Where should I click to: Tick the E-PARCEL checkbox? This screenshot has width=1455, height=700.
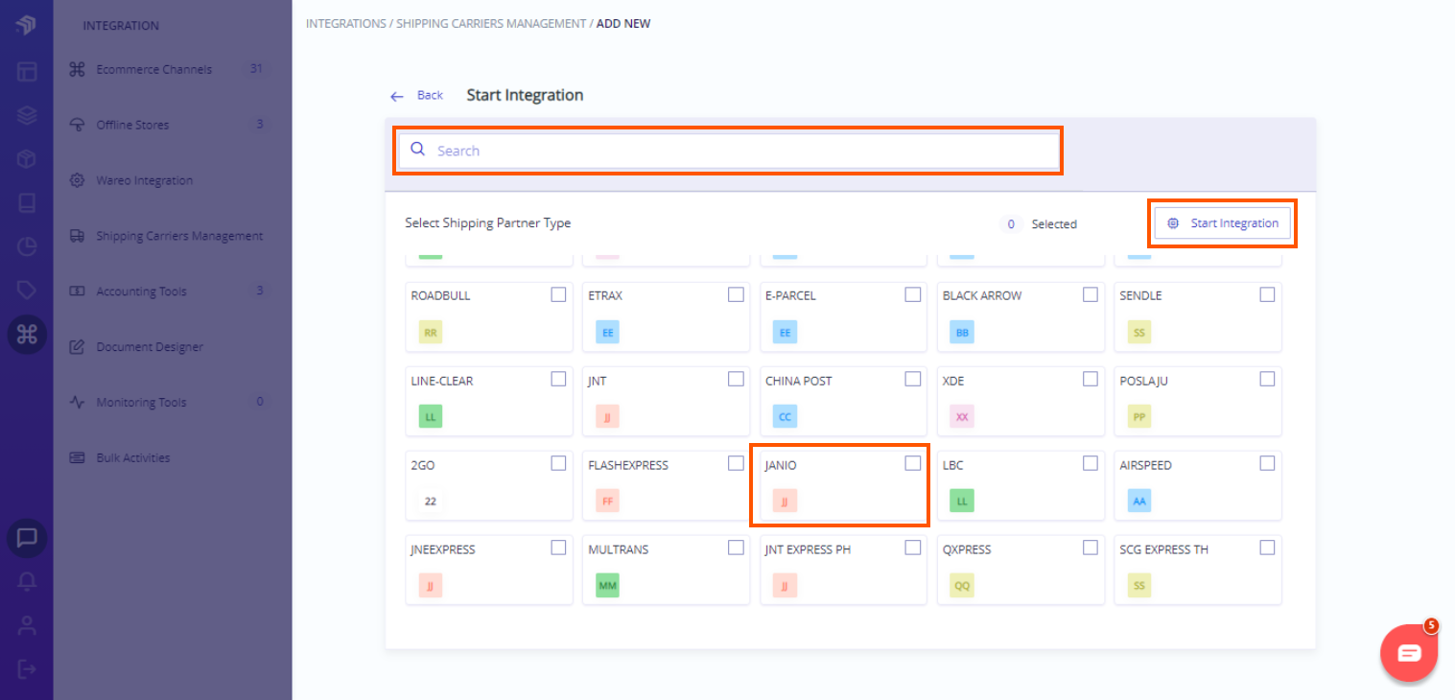[913, 294]
